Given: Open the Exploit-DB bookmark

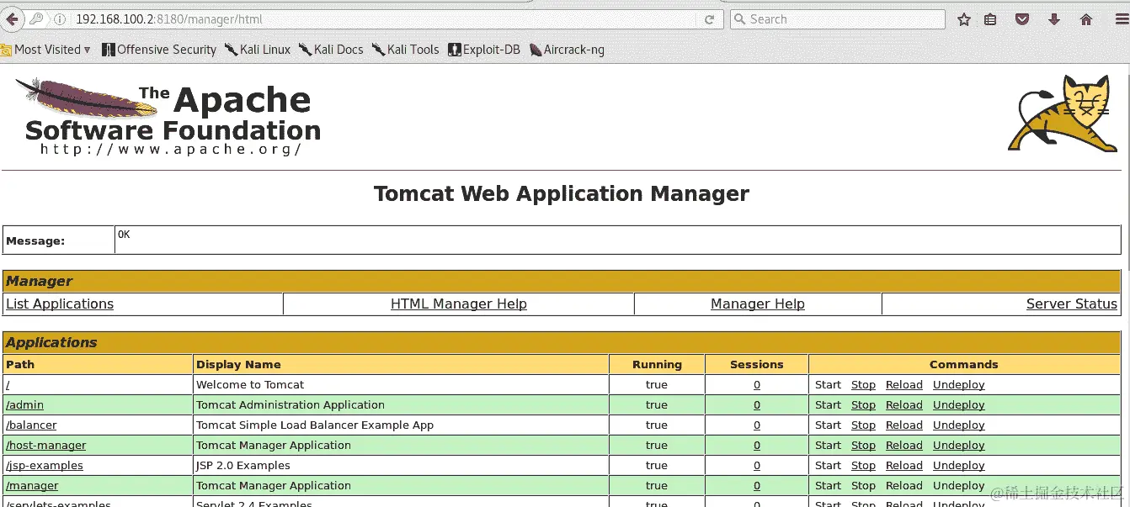Looking at the screenshot, I should [x=484, y=50].
